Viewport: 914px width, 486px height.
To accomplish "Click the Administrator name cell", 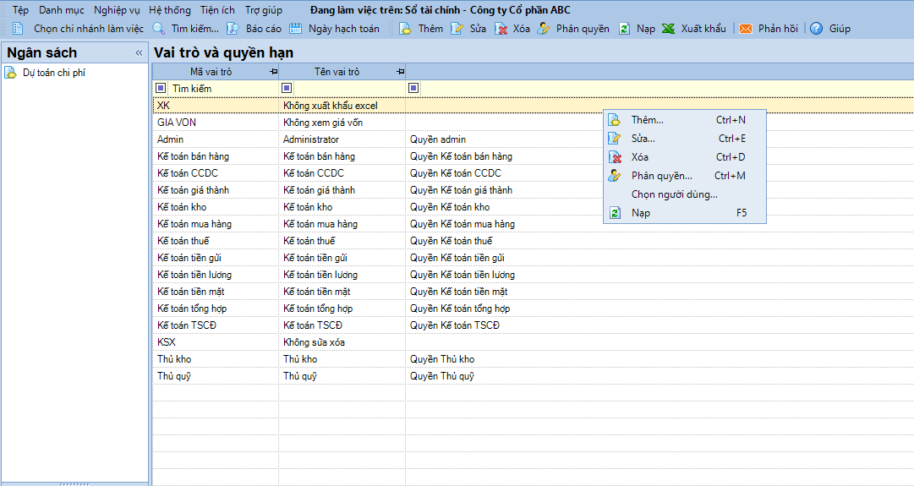I will 342,139.
